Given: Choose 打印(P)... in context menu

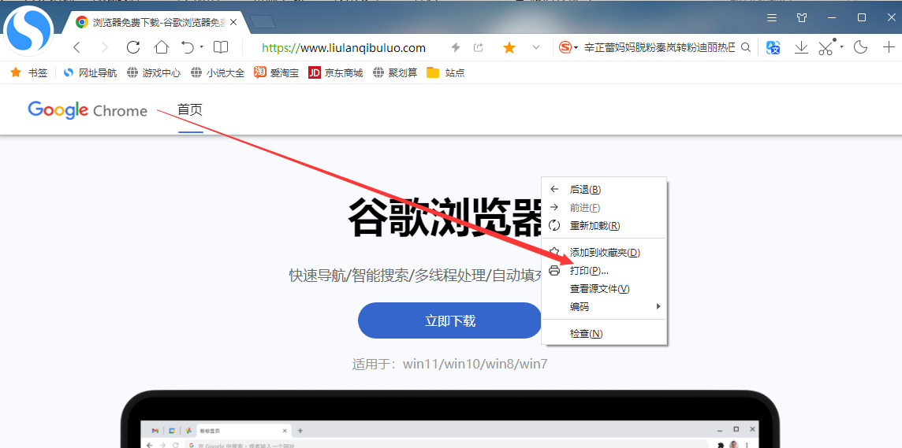Looking at the screenshot, I should click(604, 271).
